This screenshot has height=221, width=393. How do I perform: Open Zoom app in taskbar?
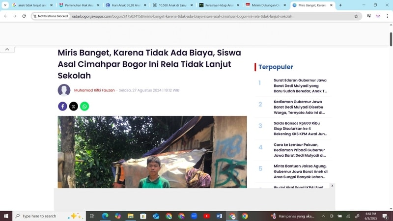tap(194, 216)
